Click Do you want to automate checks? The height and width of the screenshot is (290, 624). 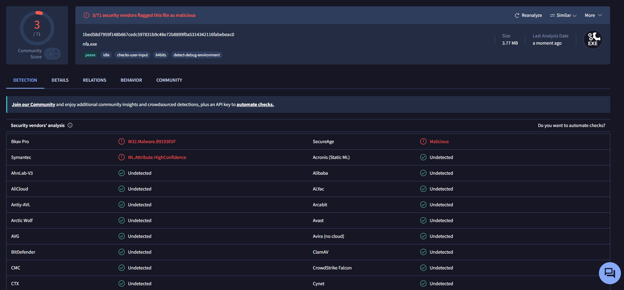(571, 126)
